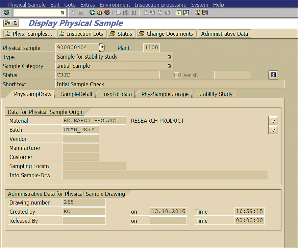Click the green Enter checkmark icon
The image size is (298, 248).
pyautogui.click(x=6, y=12)
